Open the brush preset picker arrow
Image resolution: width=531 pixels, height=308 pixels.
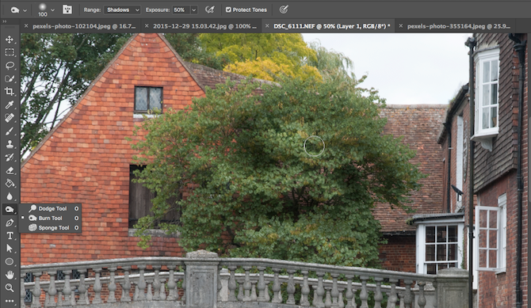point(52,10)
